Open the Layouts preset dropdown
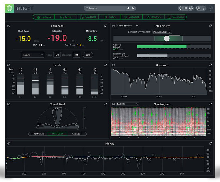The image size is (220, 182). pos(104,8)
